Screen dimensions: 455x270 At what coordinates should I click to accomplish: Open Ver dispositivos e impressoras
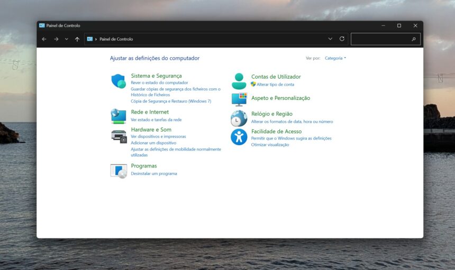[x=158, y=136]
